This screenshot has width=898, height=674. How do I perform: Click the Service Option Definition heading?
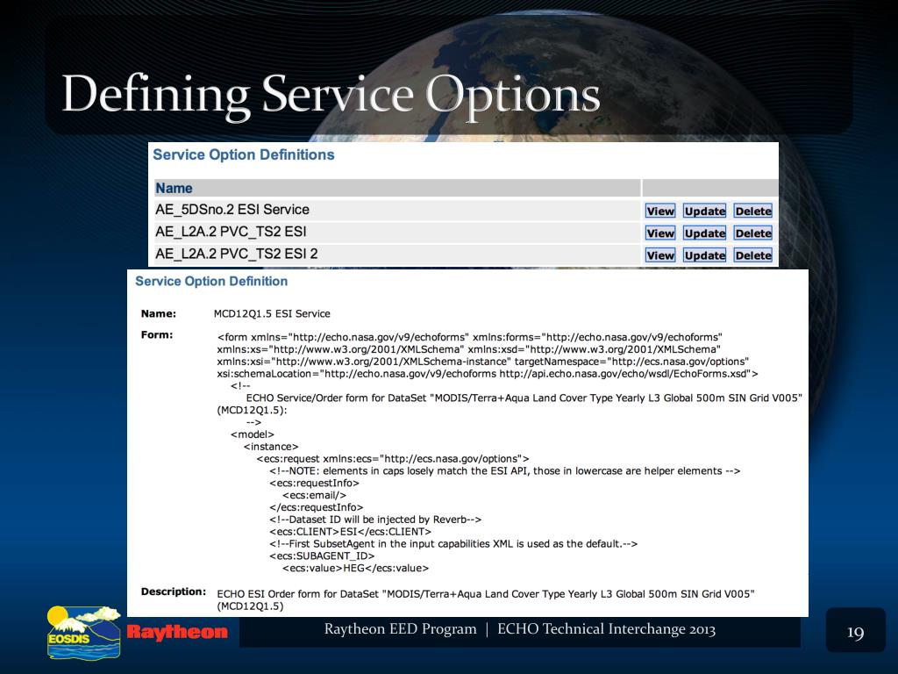coord(211,282)
